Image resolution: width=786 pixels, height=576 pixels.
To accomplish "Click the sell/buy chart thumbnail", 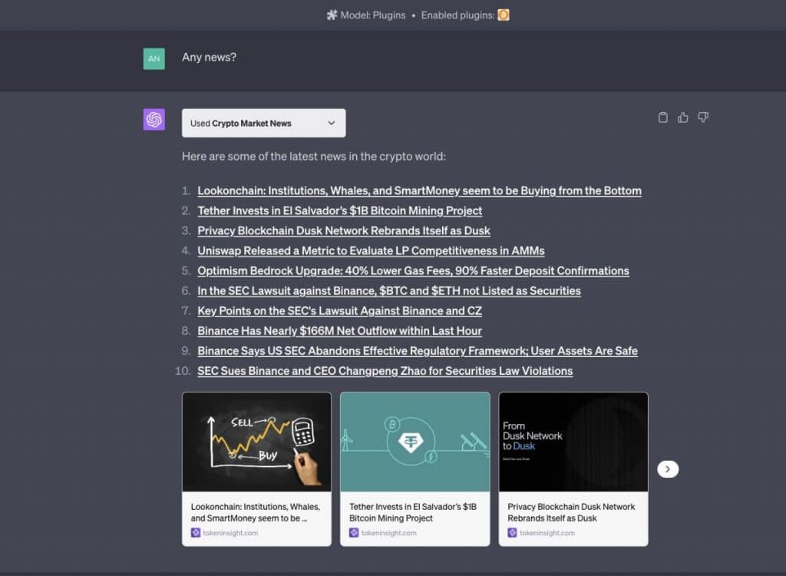I will 256,442.
